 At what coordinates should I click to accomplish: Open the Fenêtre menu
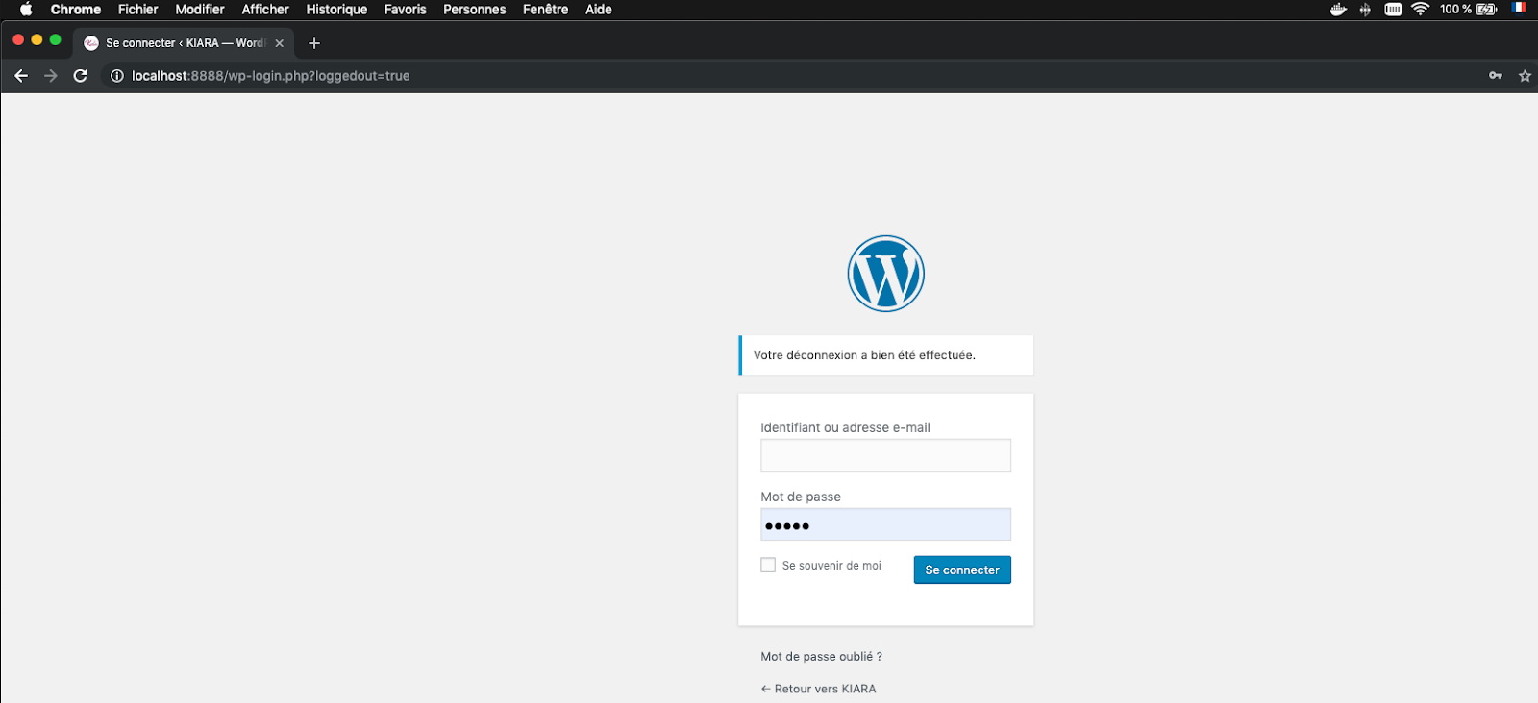point(546,10)
